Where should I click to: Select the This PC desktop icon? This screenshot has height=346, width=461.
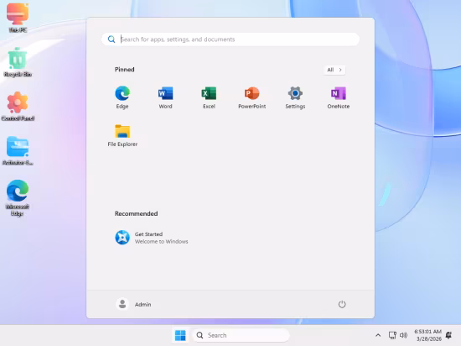[18, 18]
